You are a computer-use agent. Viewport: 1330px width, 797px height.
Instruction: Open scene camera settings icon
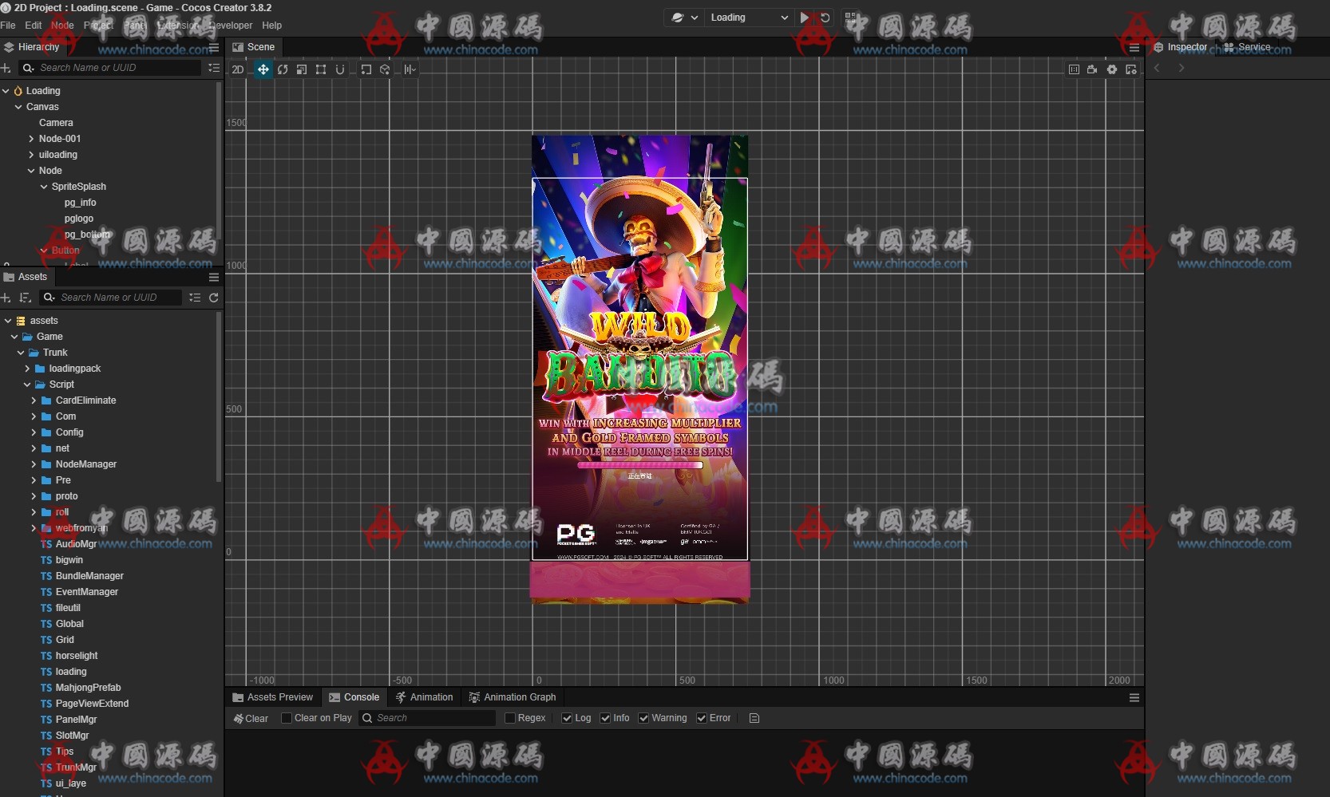click(x=1092, y=69)
